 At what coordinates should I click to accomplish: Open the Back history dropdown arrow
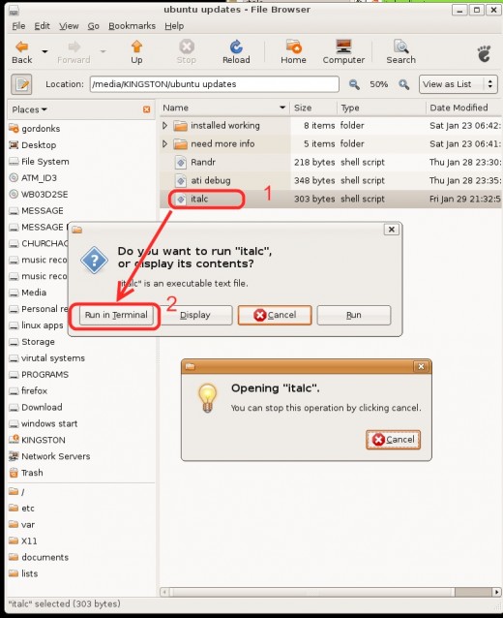44,51
